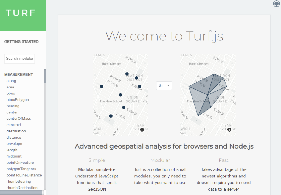Open the bbox module page
The height and width of the screenshot is (195, 281).
click(x=11, y=93)
